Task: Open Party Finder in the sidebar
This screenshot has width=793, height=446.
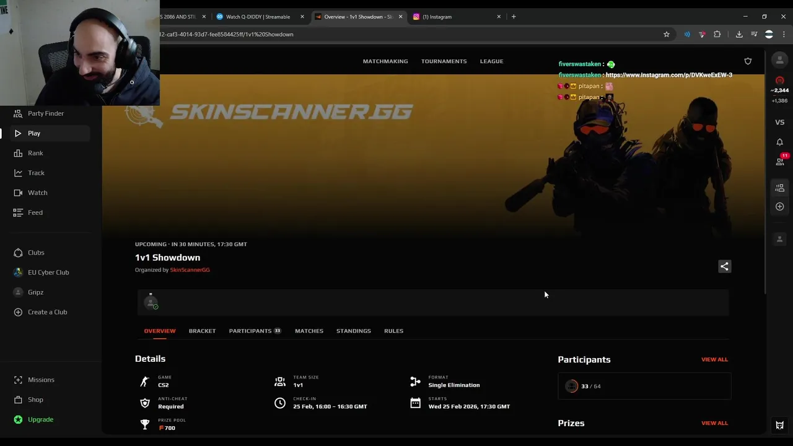Action: click(x=46, y=113)
